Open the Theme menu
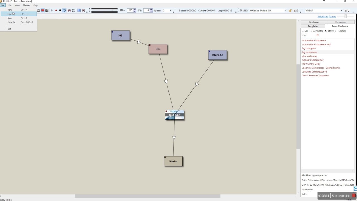This screenshot has height=201, width=357. click(26, 5)
